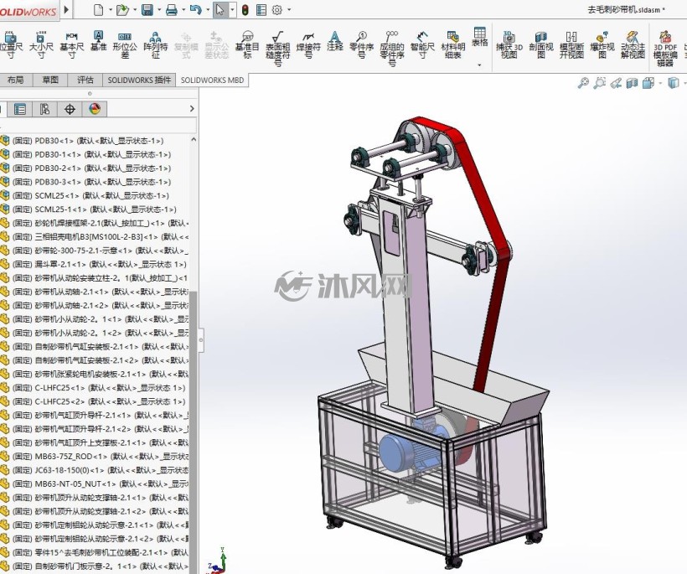Expand the Save dropdown arrow
This screenshot has height=574, width=687.
click(x=158, y=10)
